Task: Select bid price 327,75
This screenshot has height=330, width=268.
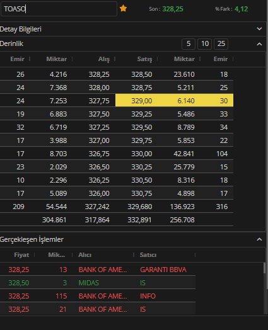Action: tap(99, 101)
